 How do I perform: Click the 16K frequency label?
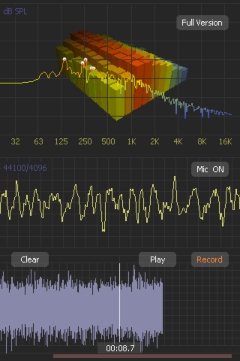(225, 141)
